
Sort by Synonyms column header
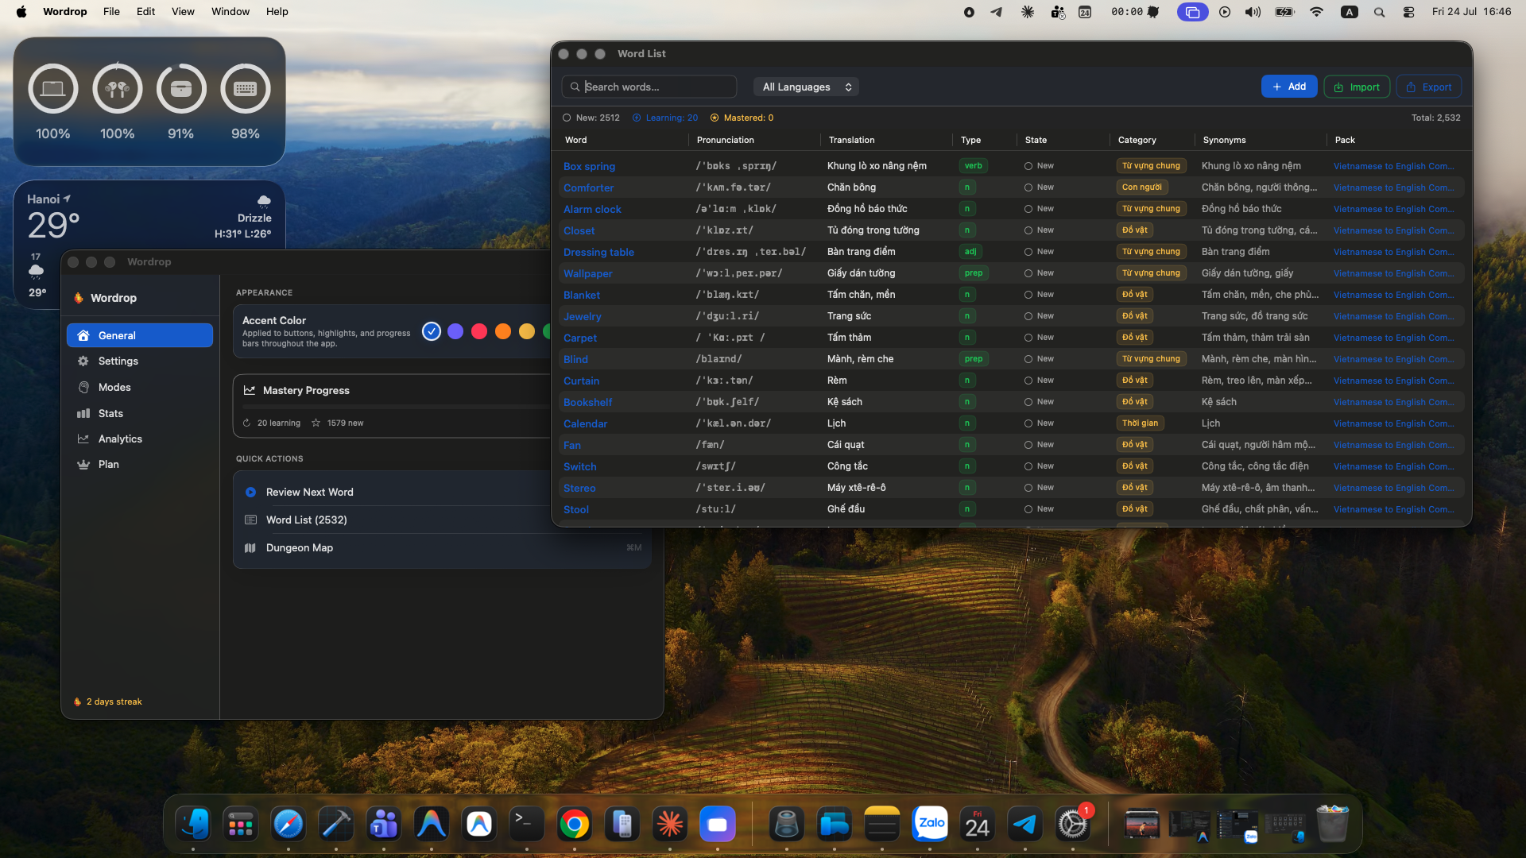click(1225, 140)
